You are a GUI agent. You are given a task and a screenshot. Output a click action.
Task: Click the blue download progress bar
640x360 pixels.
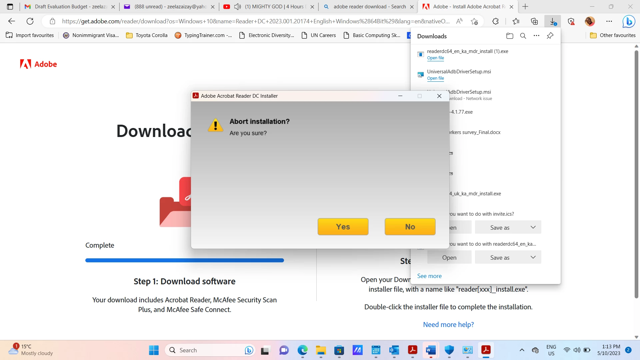click(x=184, y=260)
